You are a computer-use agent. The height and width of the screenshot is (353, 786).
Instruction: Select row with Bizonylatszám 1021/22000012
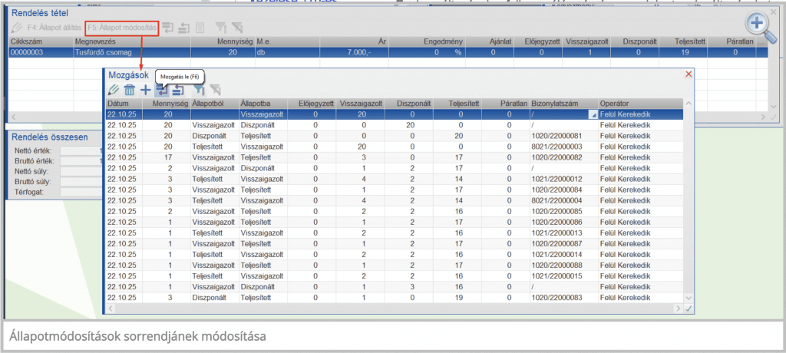coord(395,177)
